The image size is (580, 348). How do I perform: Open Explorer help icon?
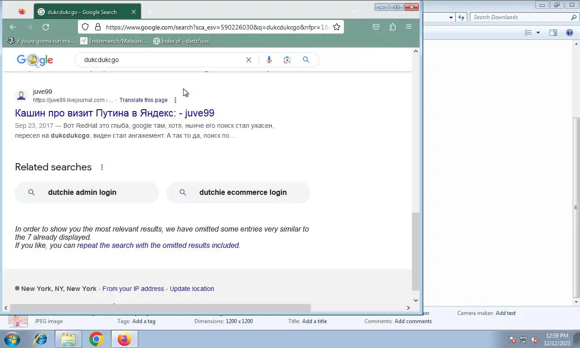coord(570,33)
